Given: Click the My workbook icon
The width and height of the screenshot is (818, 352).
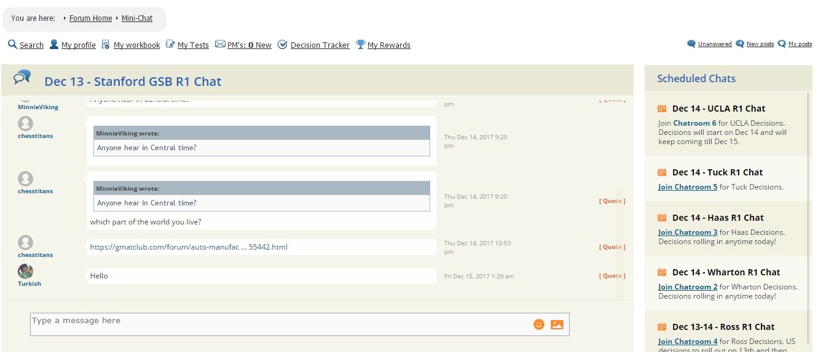Looking at the screenshot, I should (x=106, y=45).
